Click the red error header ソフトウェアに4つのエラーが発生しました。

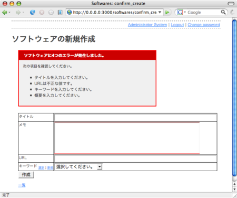click(x=64, y=56)
